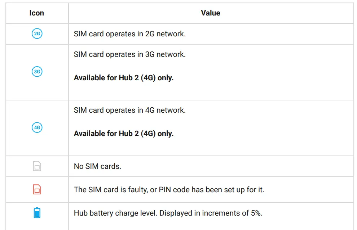Screen dimensions: 357x230
Task: Click the 2G network icon
Action: pos(37,34)
